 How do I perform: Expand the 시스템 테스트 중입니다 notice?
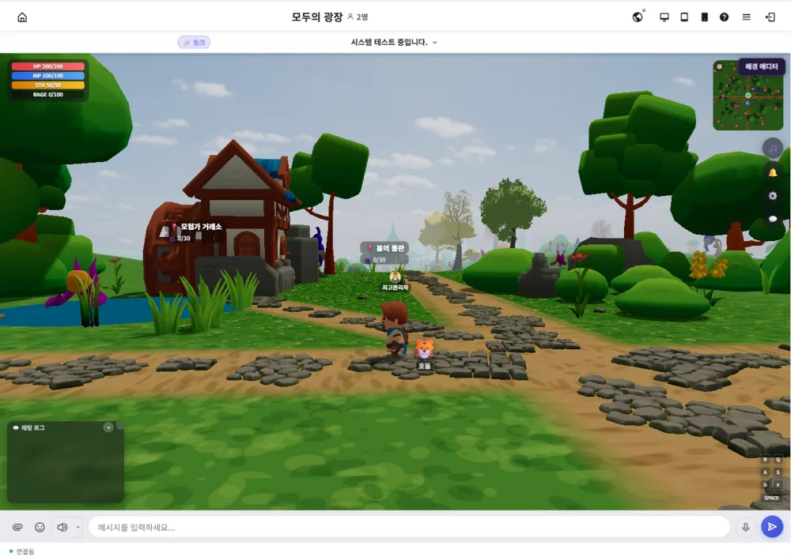click(394, 43)
